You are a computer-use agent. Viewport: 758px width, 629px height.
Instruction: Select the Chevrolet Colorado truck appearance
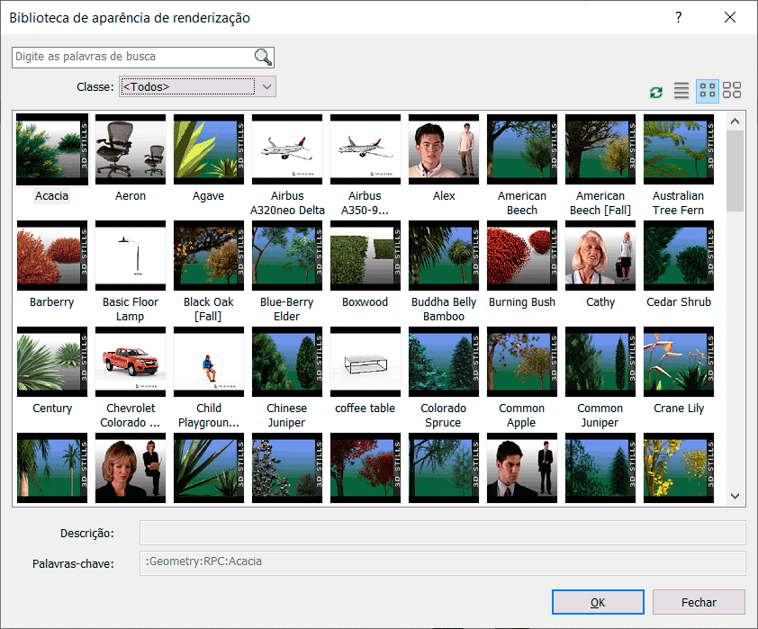(x=131, y=362)
